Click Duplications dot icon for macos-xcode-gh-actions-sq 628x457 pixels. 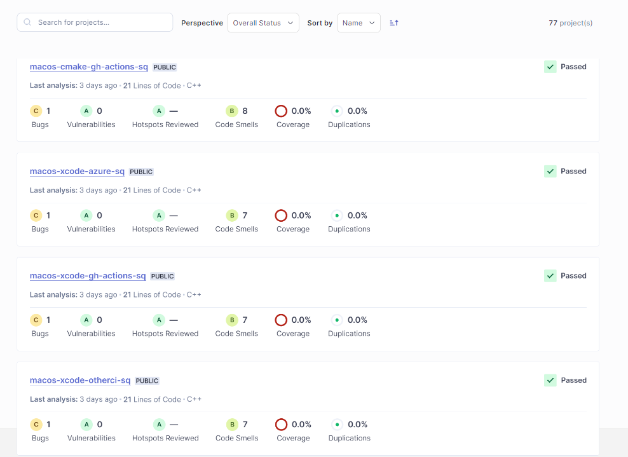coord(338,320)
